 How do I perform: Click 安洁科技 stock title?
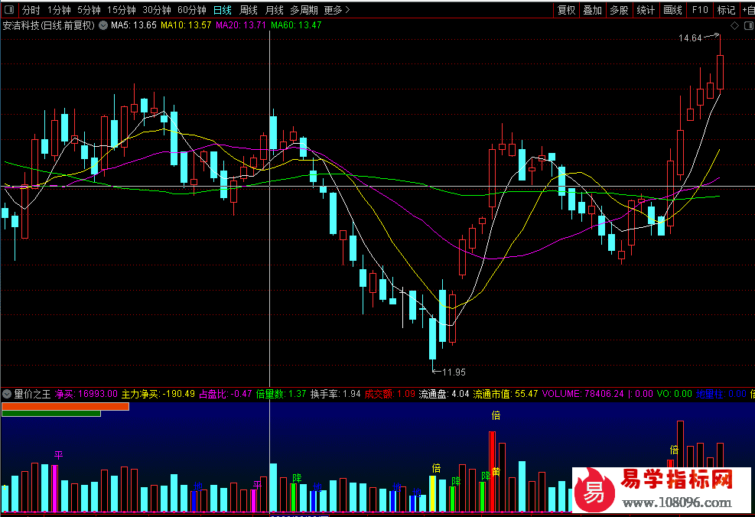click(21, 25)
